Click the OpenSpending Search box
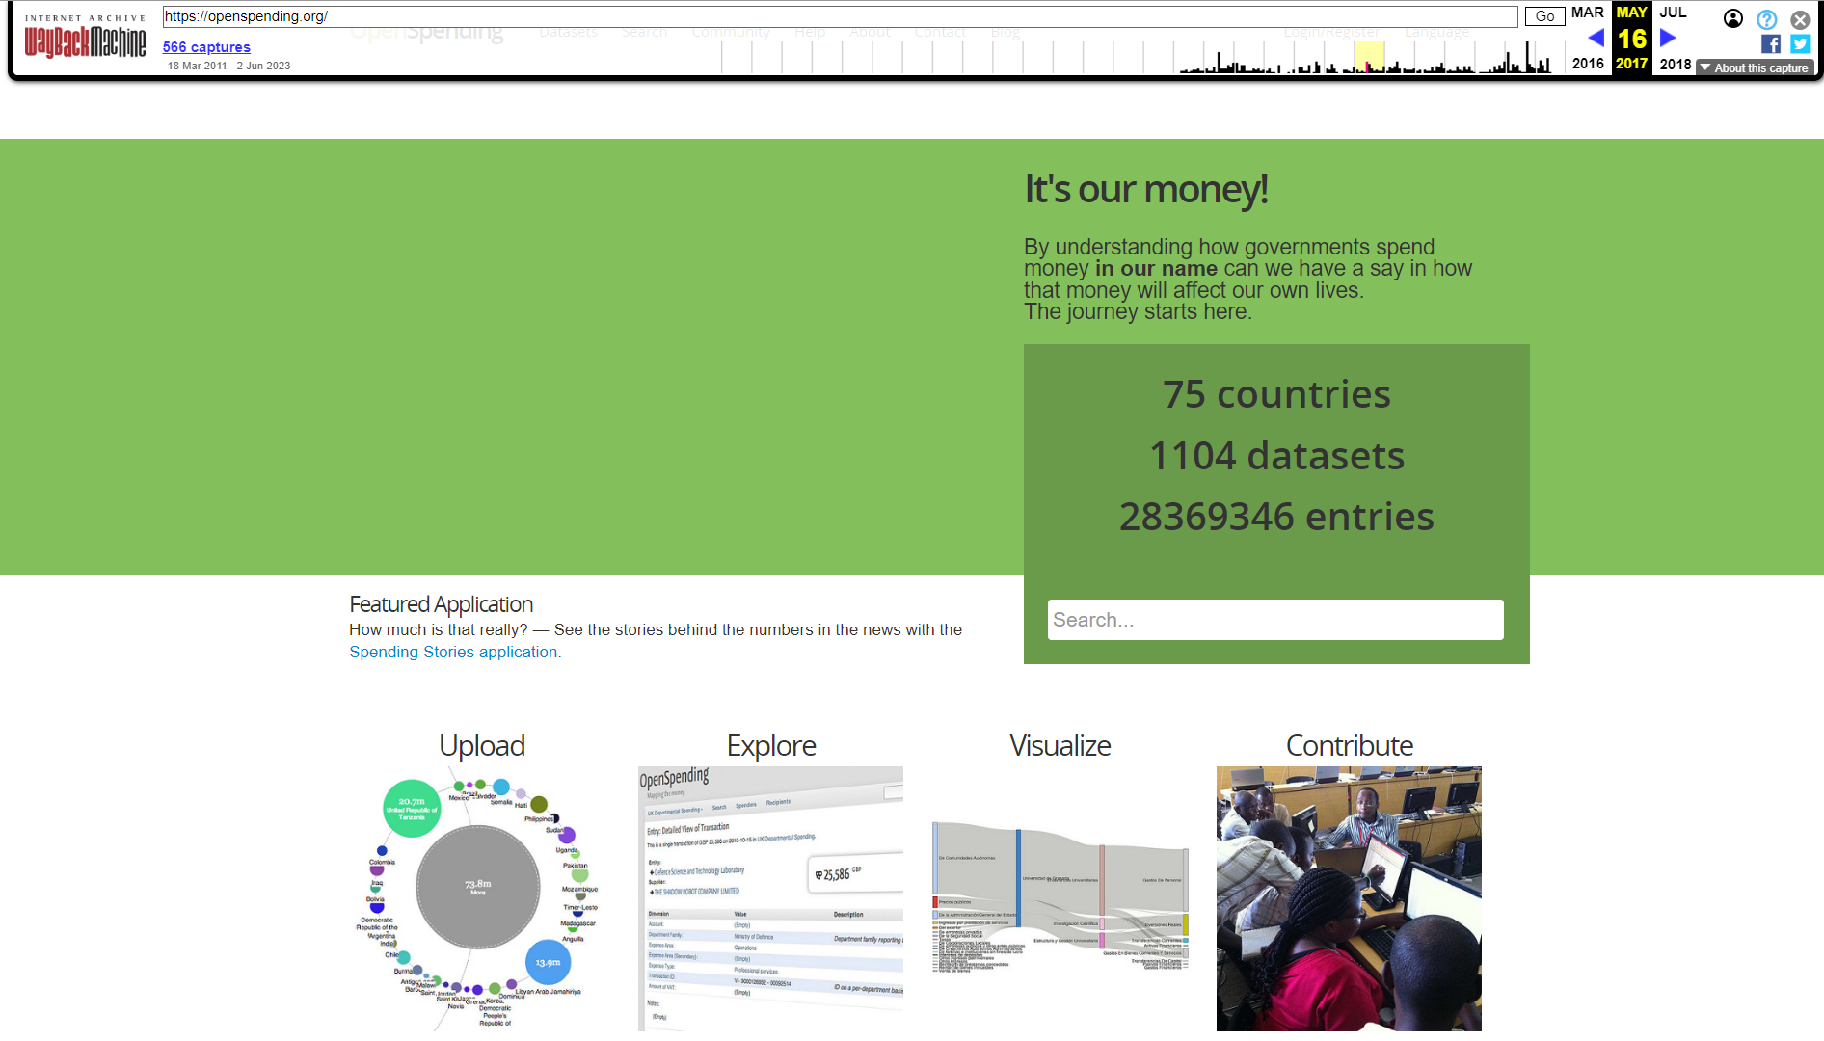Viewport: 1824px width, 1041px height. click(1275, 620)
